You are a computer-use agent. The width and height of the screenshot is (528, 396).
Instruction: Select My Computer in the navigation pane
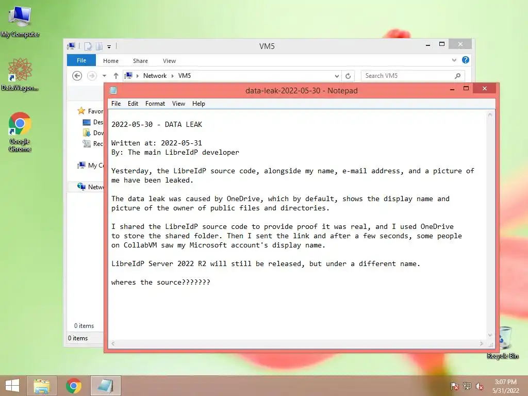tap(90, 165)
